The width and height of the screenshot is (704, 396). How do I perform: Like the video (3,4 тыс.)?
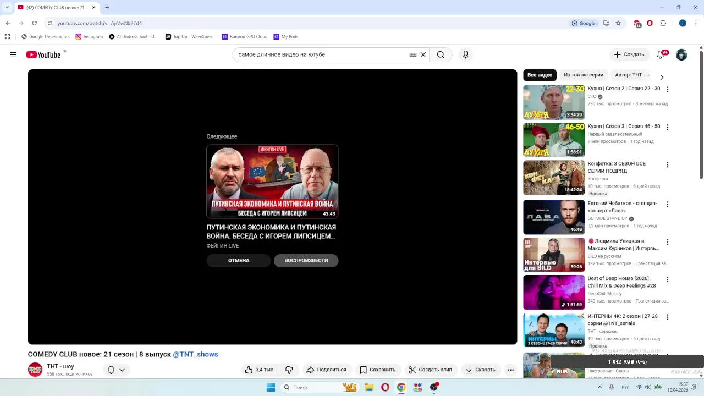pyautogui.click(x=260, y=370)
